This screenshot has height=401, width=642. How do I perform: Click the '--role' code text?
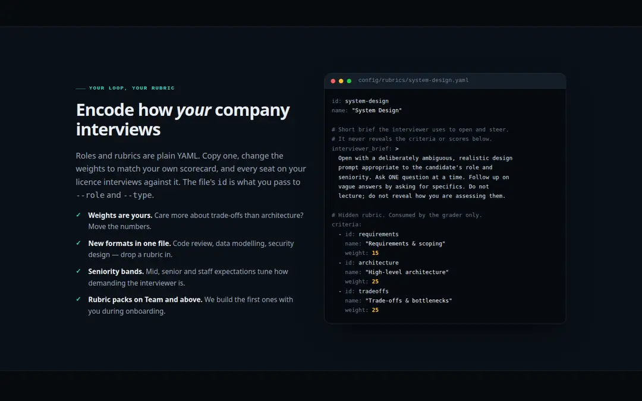[x=90, y=195]
